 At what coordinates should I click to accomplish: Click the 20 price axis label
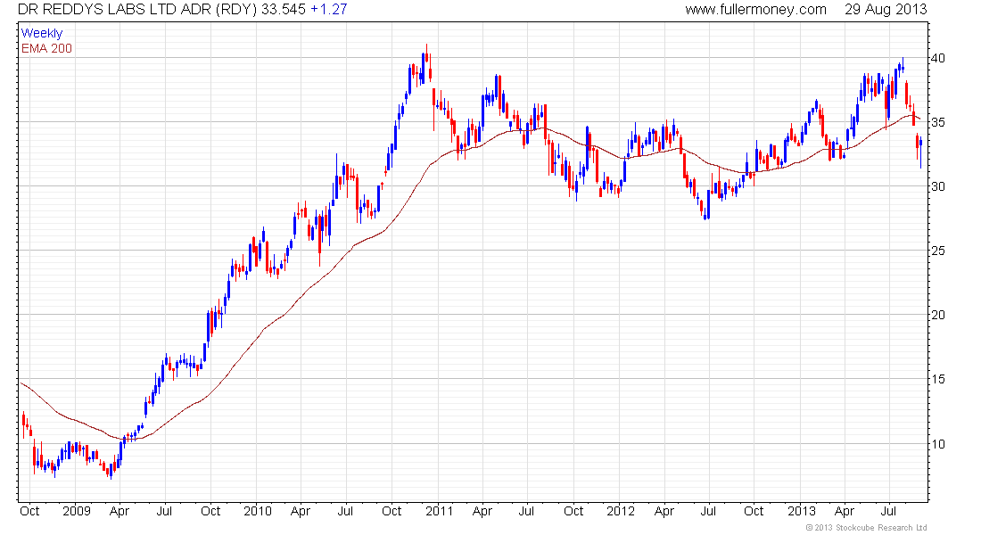point(938,315)
